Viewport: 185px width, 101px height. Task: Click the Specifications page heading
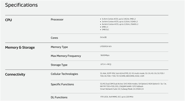21,5
